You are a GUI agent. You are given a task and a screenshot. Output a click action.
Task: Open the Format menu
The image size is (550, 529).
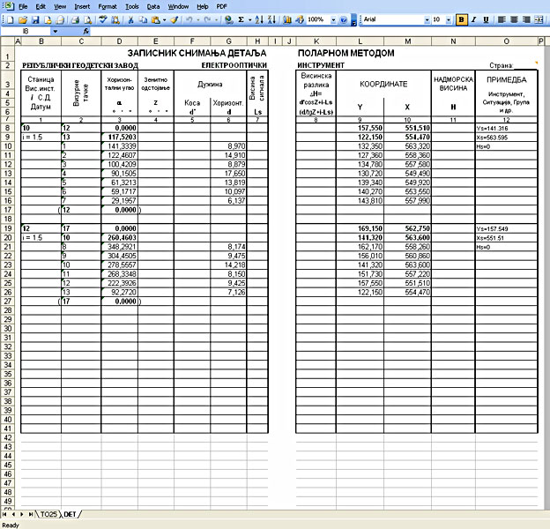pyautogui.click(x=108, y=5)
